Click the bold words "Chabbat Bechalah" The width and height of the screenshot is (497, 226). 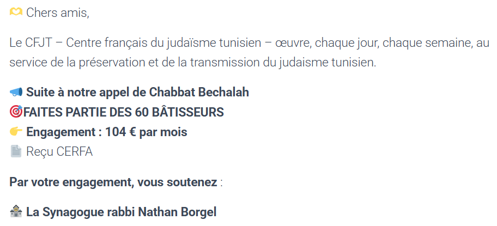point(204,92)
